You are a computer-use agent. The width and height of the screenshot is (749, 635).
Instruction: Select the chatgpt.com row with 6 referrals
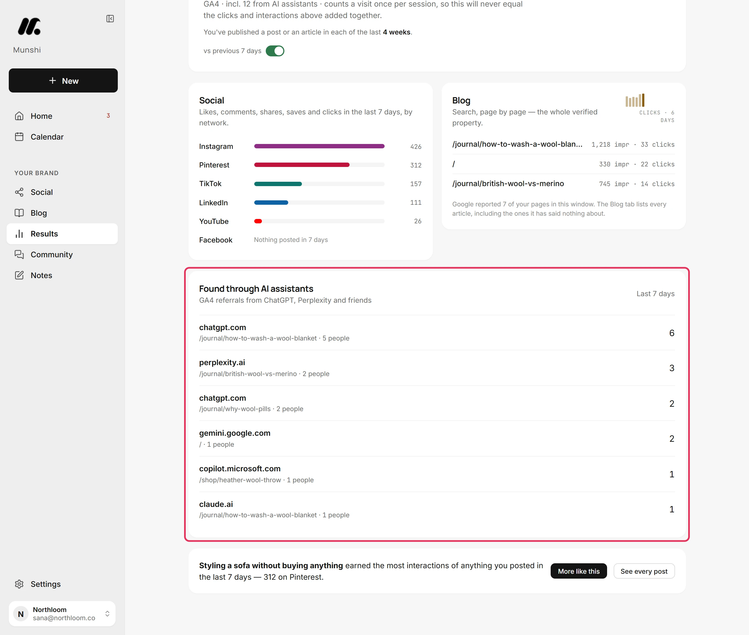click(437, 333)
